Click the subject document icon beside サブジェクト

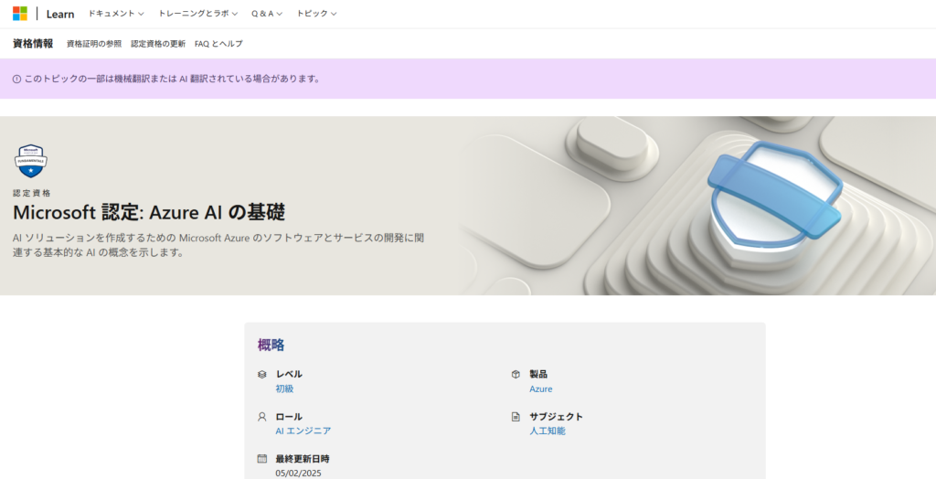pos(516,416)
